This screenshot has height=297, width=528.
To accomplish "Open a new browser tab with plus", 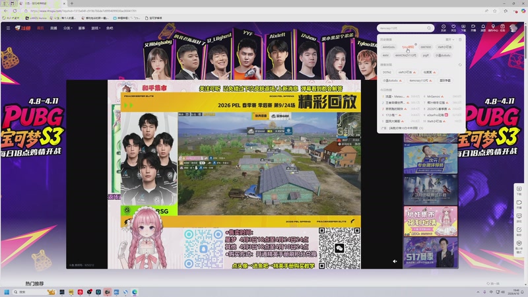I will 72,3.
